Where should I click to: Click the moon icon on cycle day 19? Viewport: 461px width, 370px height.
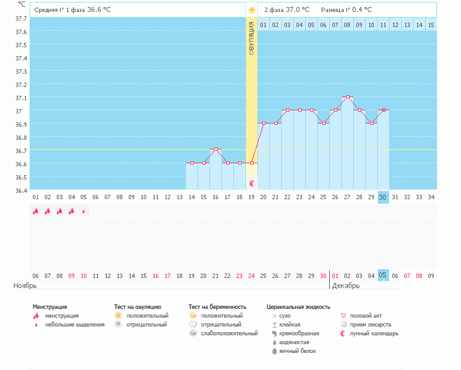252,183
